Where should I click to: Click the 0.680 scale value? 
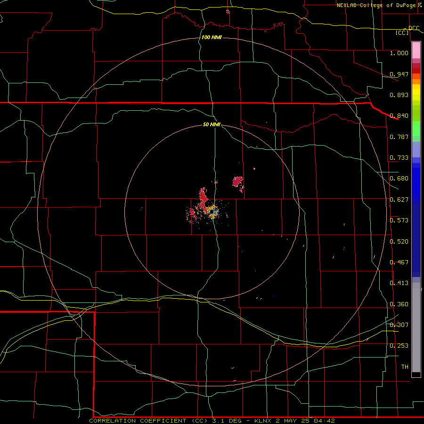pos(399,179)
